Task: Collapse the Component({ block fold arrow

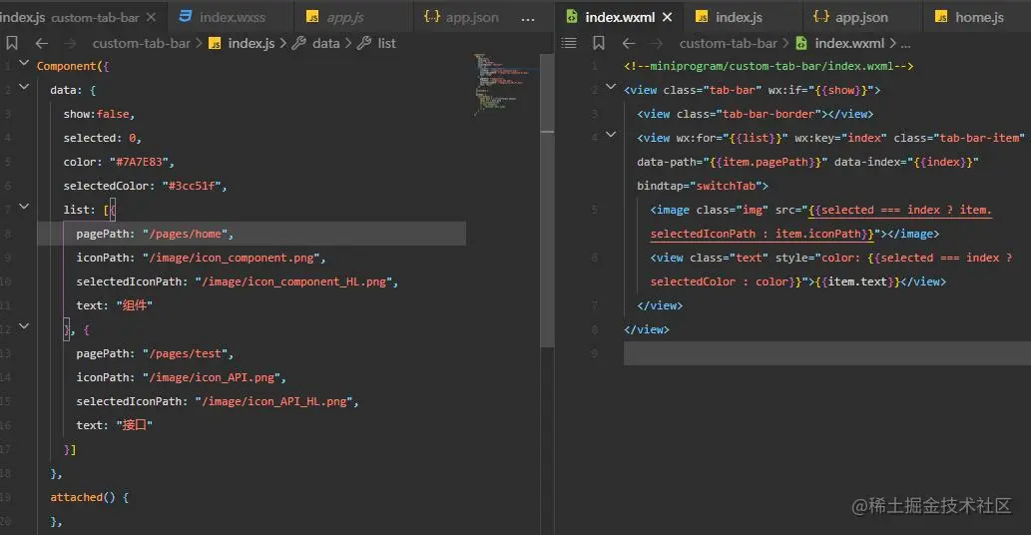Action: click(24, 63)
